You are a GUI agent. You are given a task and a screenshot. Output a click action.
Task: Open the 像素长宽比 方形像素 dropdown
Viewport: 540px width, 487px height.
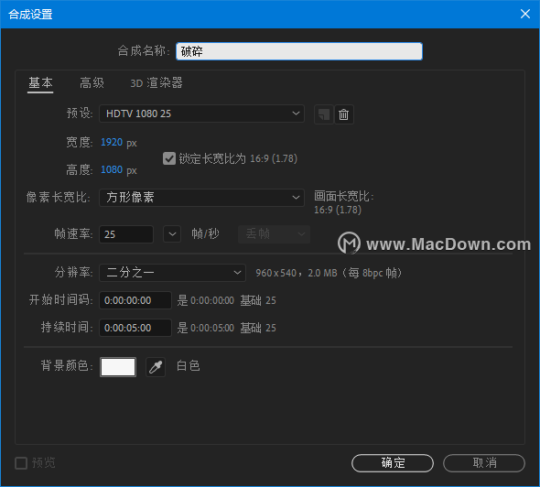coord(201,198)
